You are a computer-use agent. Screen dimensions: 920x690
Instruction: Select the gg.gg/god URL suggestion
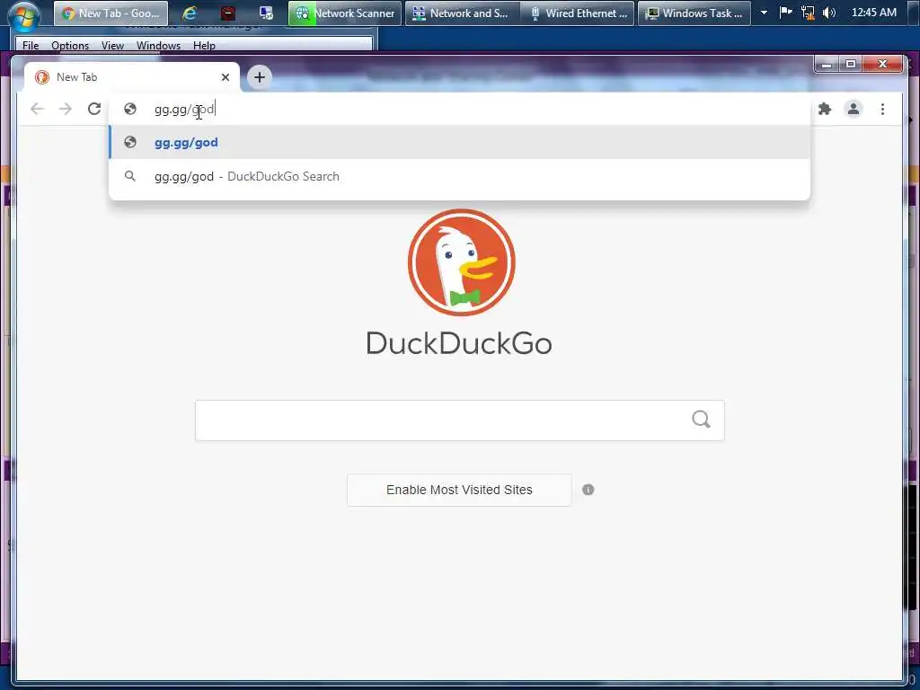(459, 142)
